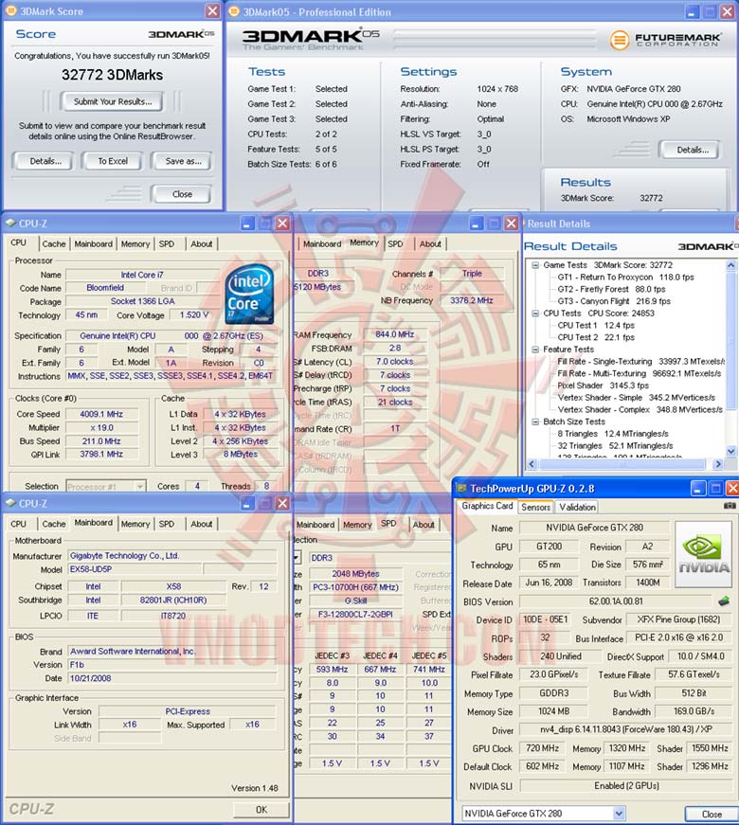Open Cache tab in CPU-Z processor window
Image resolution: width=739 pixels, height=825 pixels.
pos(54,244)
